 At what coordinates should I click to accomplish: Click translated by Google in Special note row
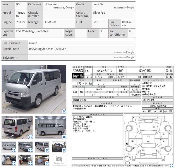(124, 52)
